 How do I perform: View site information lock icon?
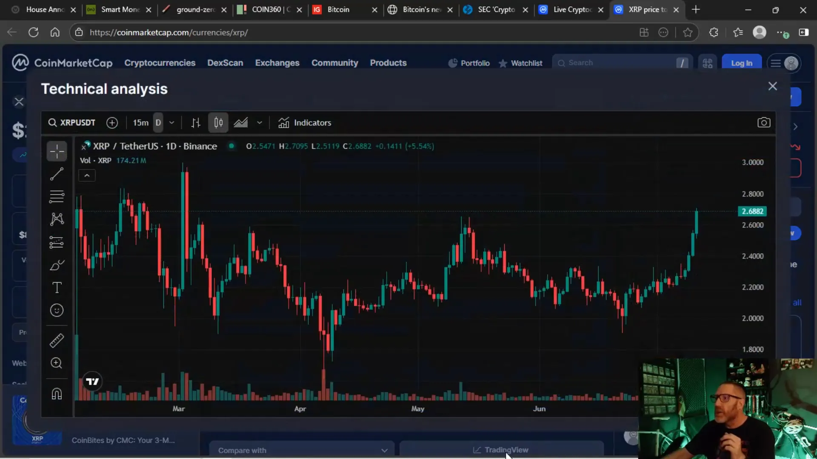pyautogui.click(x=79, y=32)
